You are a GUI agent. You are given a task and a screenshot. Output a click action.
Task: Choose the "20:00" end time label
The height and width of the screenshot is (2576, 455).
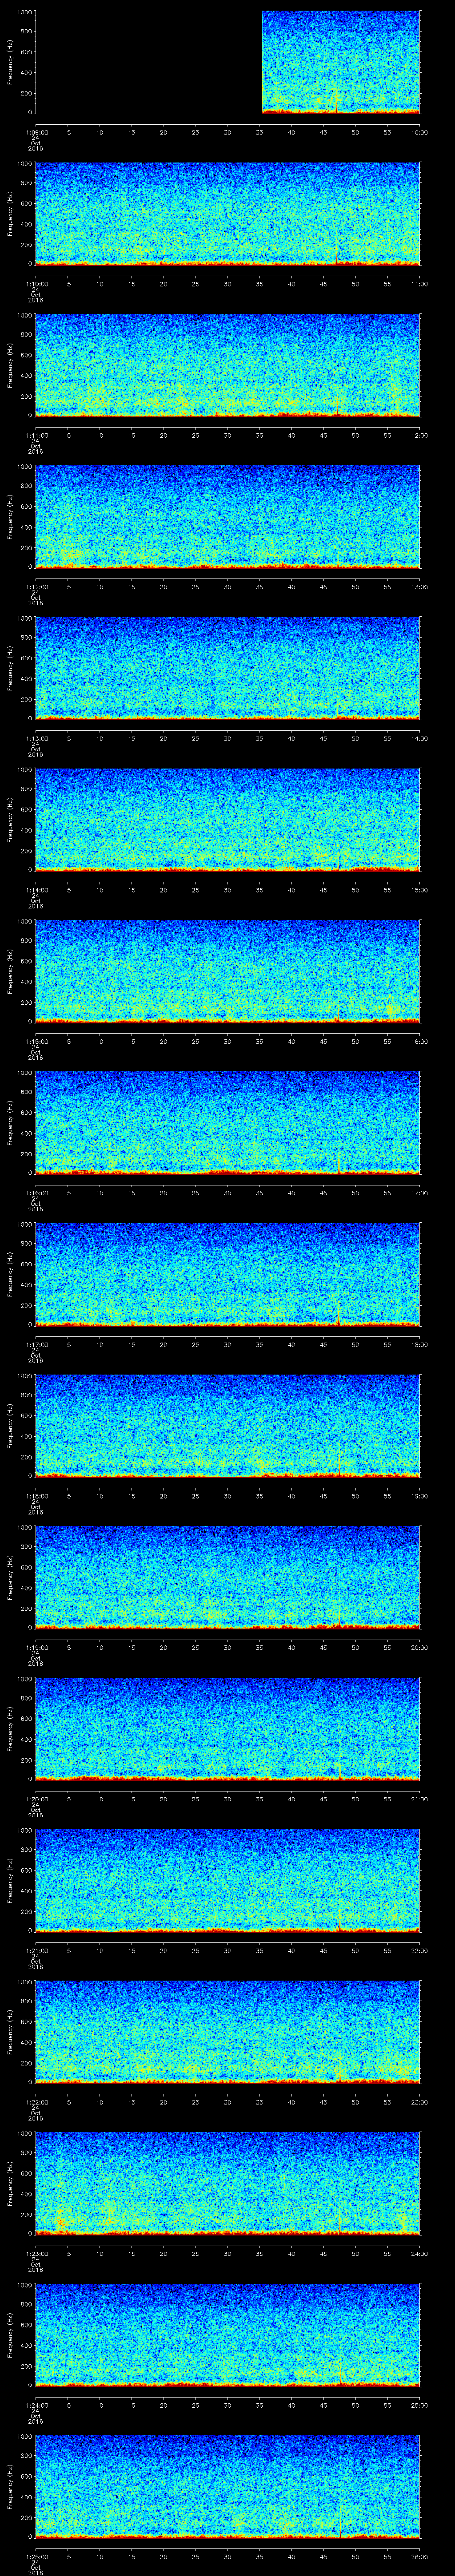coord(419,1647)
